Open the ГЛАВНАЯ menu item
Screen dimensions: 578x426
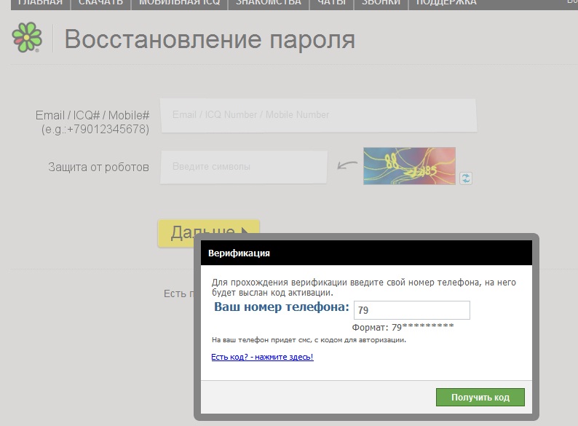pyautogui.click(x=40, y=3)
